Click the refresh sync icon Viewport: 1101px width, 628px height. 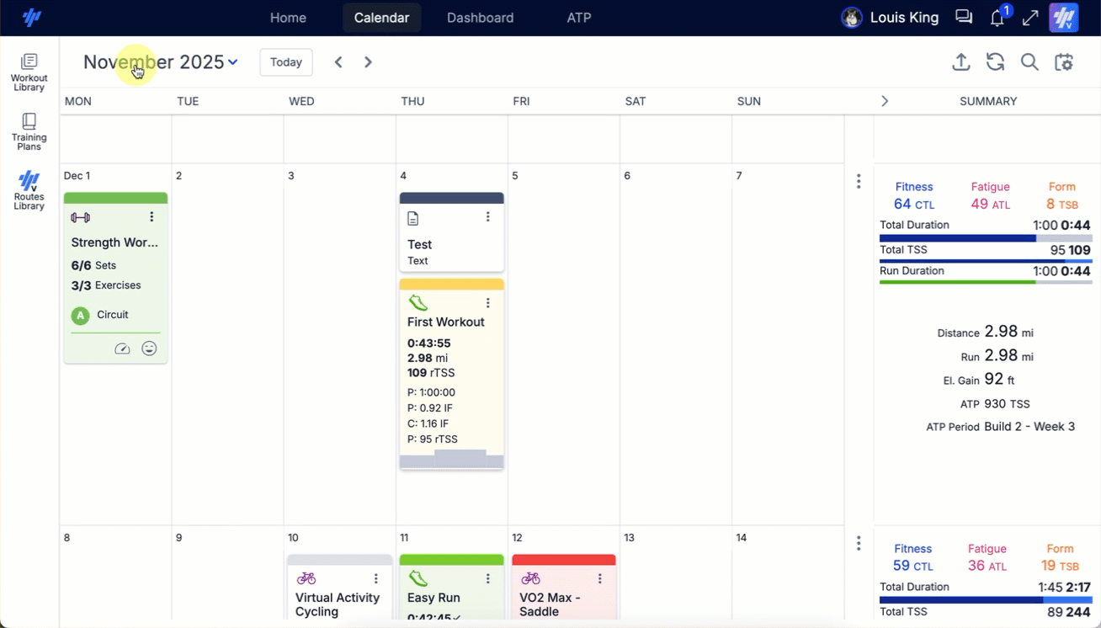995,62
